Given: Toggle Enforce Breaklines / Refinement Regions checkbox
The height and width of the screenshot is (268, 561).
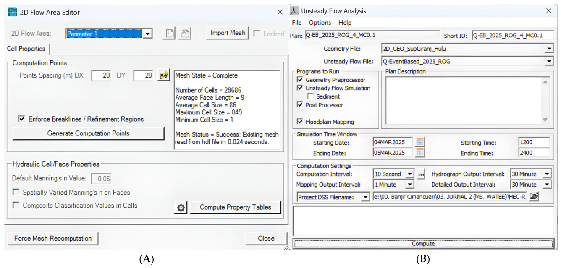Looking at the screenshot, I should pyautogui.click(x=22, y=119).
